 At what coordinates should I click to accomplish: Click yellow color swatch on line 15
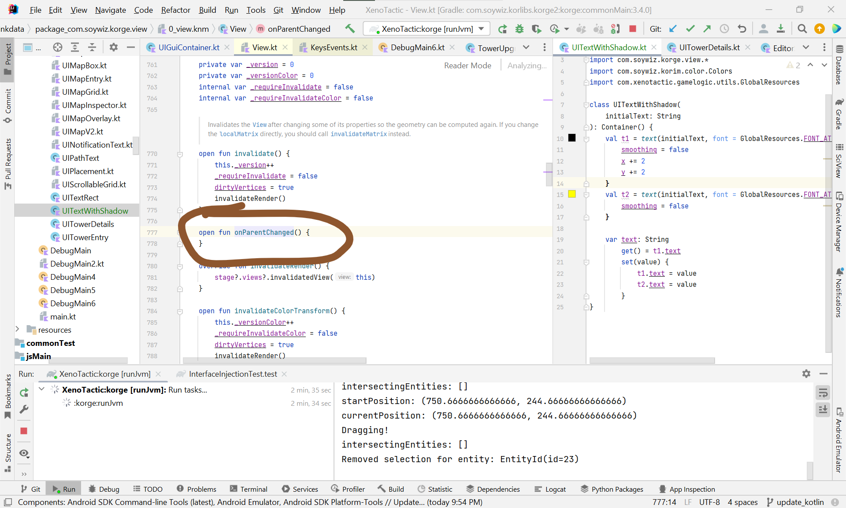[x=572, y=194]
